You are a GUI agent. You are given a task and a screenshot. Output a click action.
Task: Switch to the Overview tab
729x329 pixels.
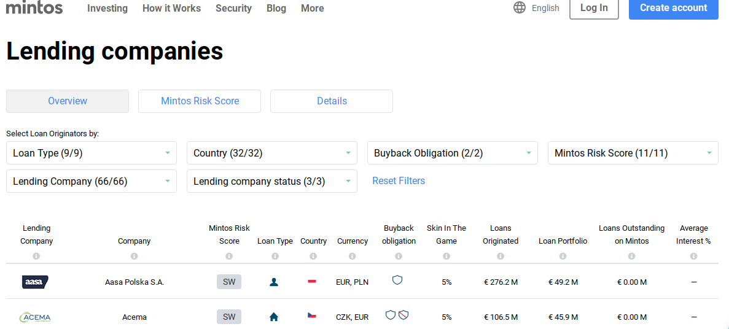coord(68,101)
